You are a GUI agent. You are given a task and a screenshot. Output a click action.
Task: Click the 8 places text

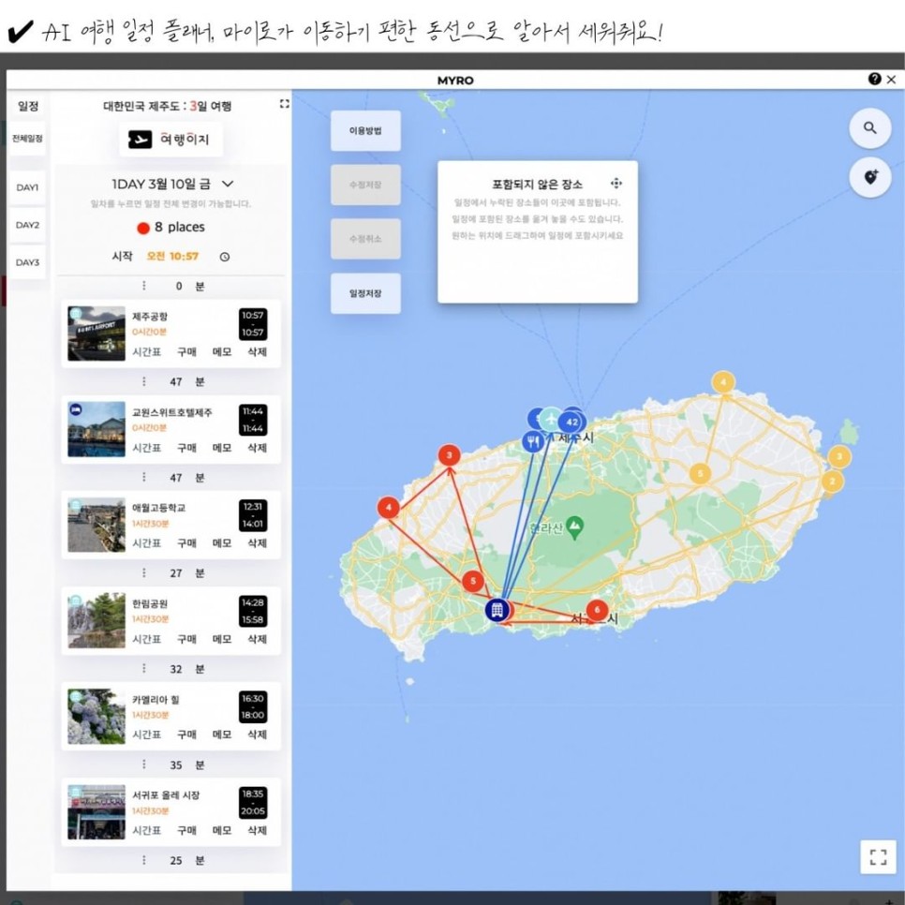pyautogui.click(x=180, y=227)
